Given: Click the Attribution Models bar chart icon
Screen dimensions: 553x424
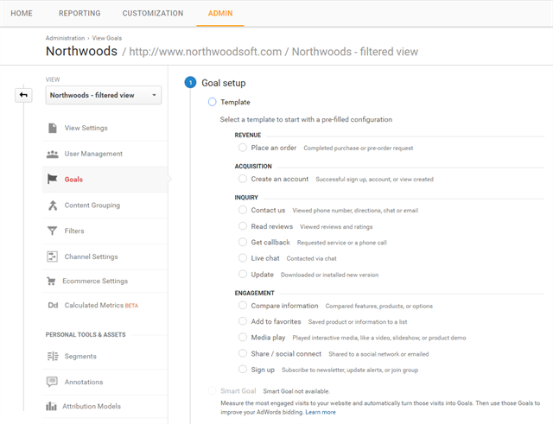Looking at the screenshot, I should click(x=51, y=407).
